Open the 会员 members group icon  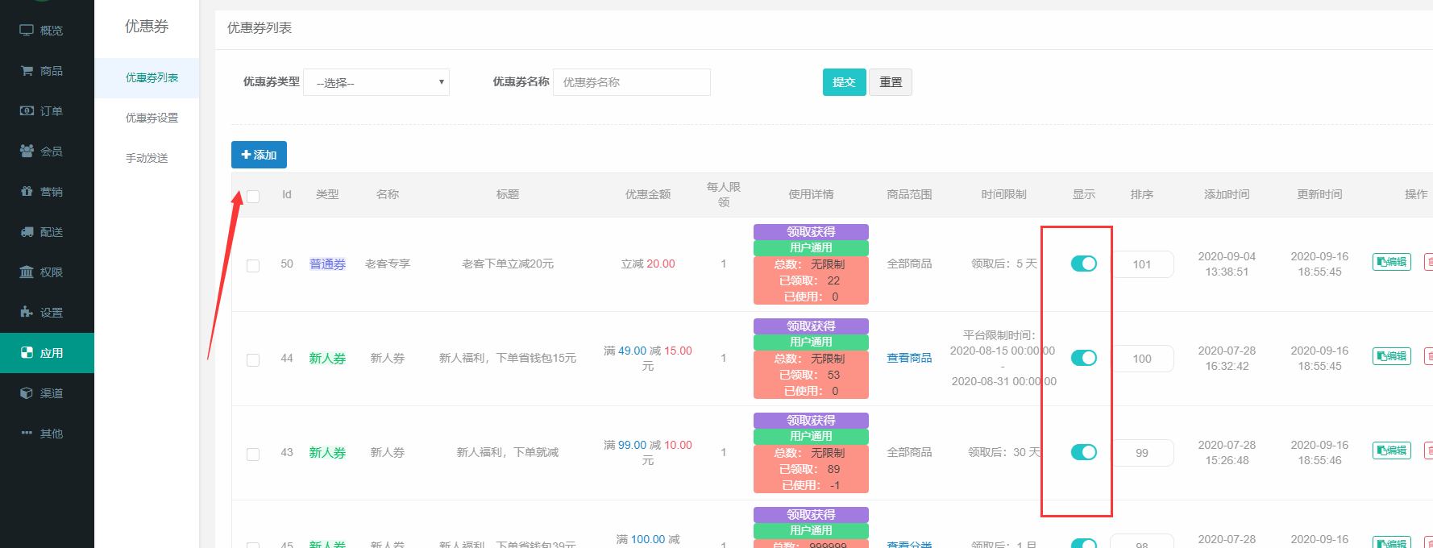click(x=27, y=152)
